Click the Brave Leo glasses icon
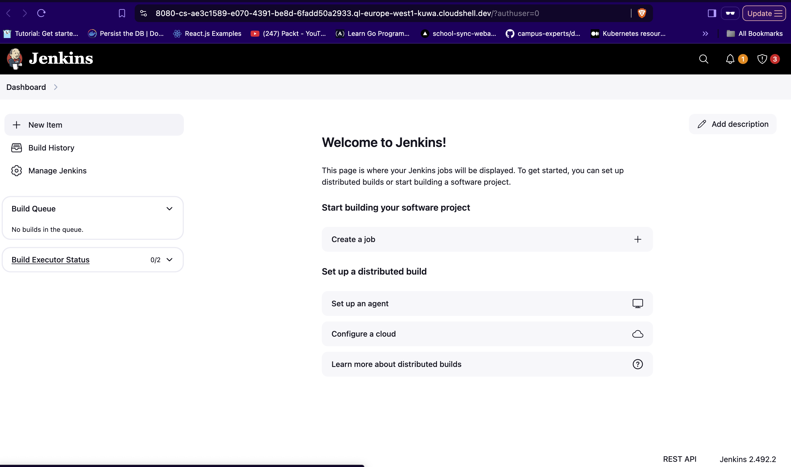This screenshot has height=467, width=791. point(730,13)
